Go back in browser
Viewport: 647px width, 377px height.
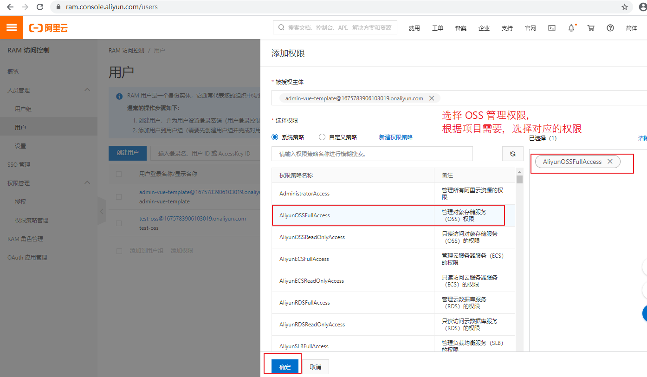coord(10,7)
